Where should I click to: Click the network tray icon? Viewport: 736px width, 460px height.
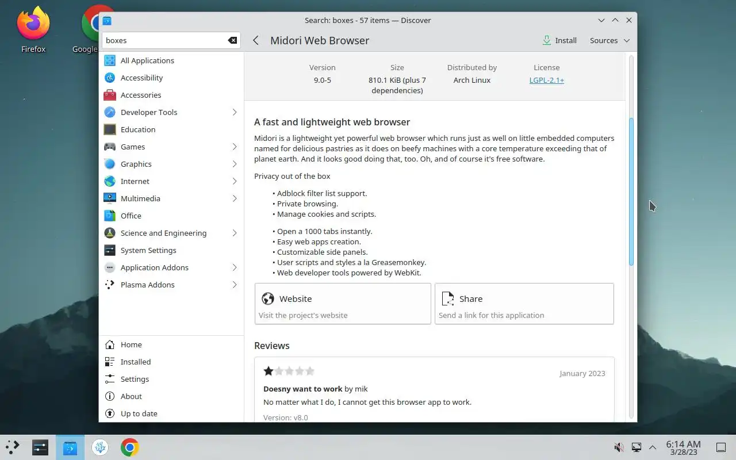coord(637,447)
